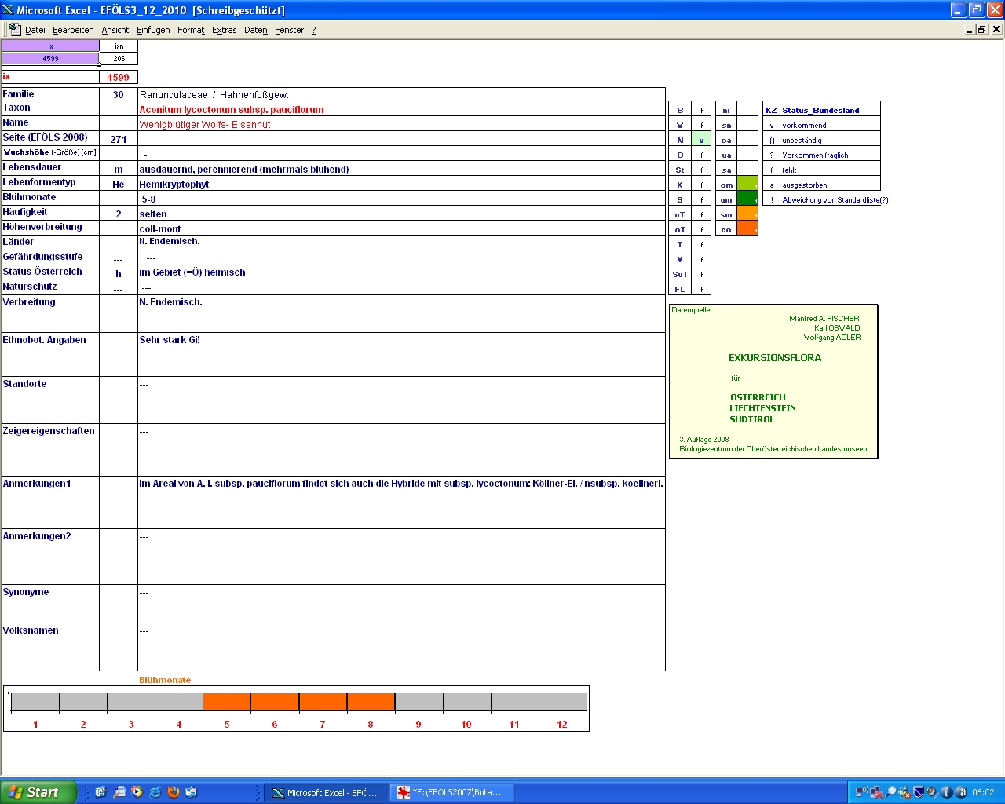
Task: Click the orange month 8 bar segment
Action: click(371, 702)
